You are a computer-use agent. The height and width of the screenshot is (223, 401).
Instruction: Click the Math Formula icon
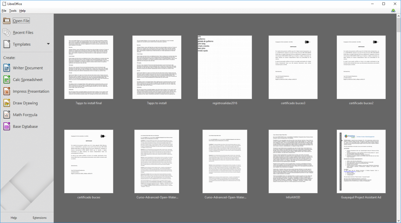(7, 115)
